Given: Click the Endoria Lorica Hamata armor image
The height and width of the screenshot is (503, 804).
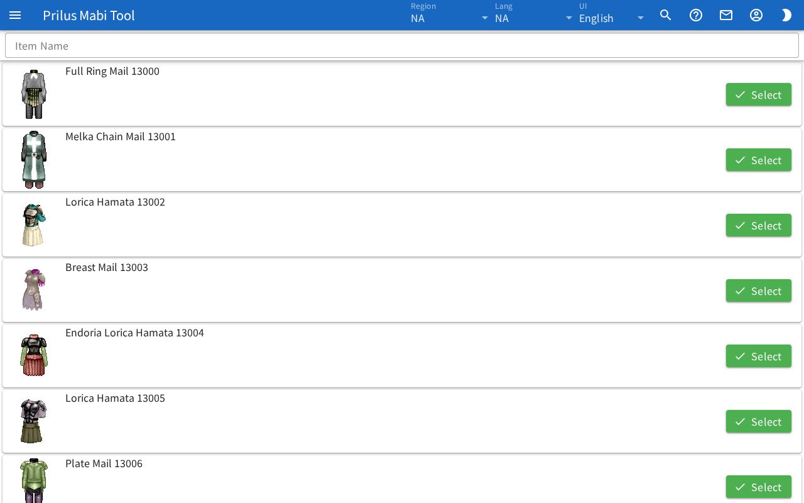Looking at the screenshot, I should [34, 356].
